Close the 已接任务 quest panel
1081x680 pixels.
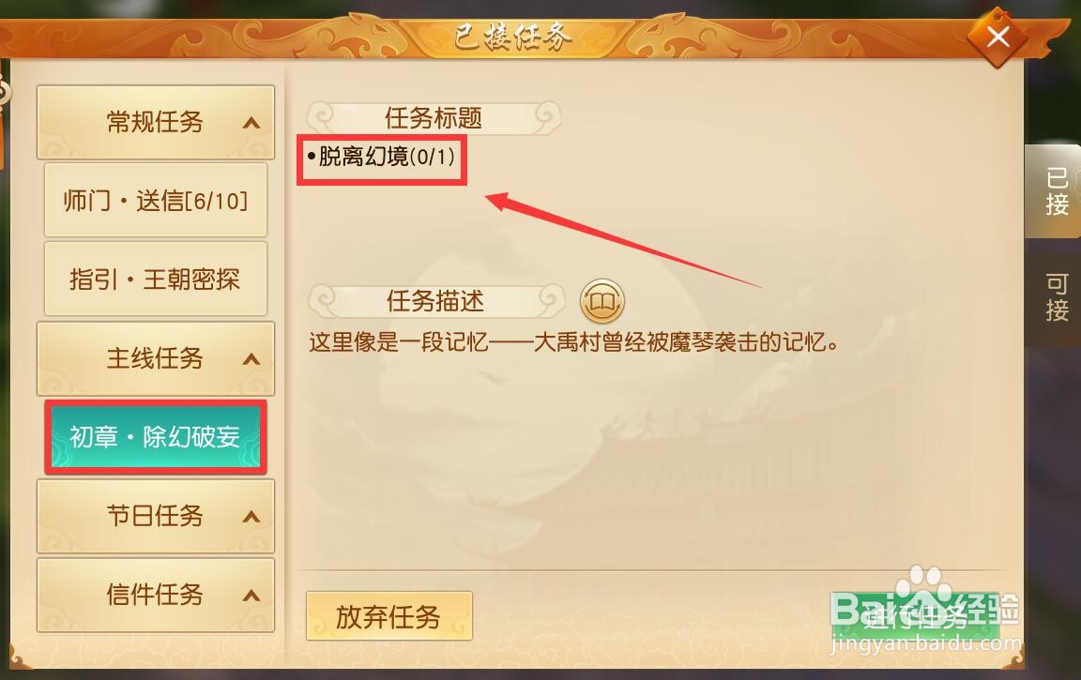997,37
